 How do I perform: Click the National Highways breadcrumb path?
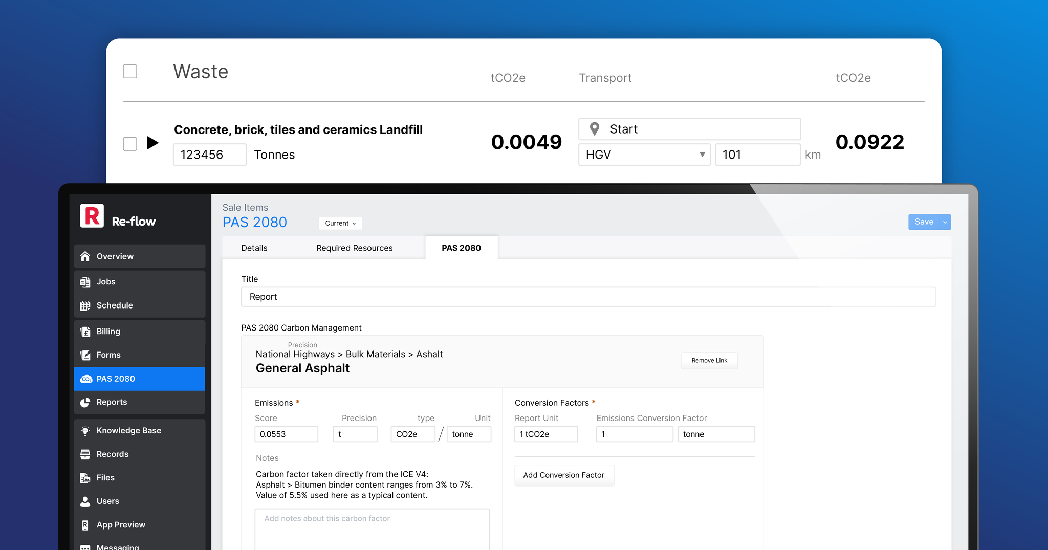(349, 354)
